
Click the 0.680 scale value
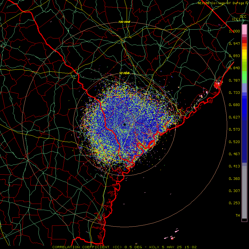coord(234,105)
